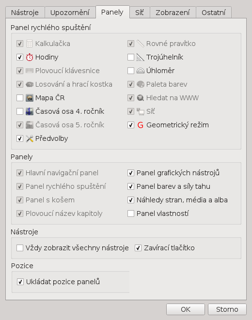Click the red clock icon beside Hodiny

(x=30, y=57)
